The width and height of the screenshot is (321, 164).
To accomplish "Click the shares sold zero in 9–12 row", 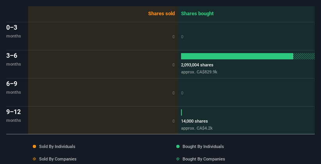I will pyautogui.click(x=174, y=121).
